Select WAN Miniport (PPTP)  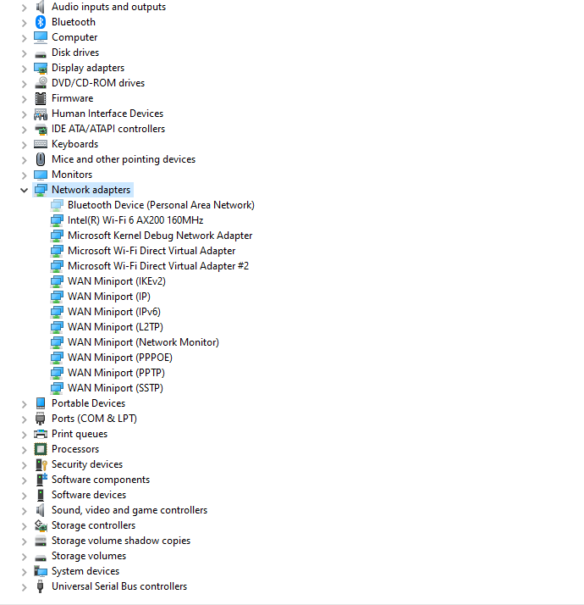[116, 373]
